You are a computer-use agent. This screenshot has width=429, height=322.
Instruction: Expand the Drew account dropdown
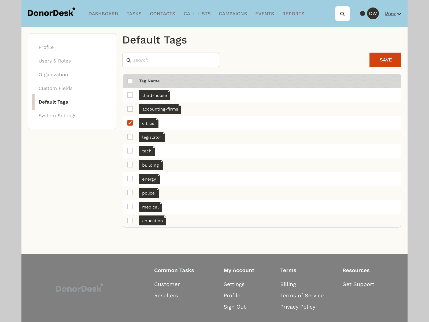[393, 13]
